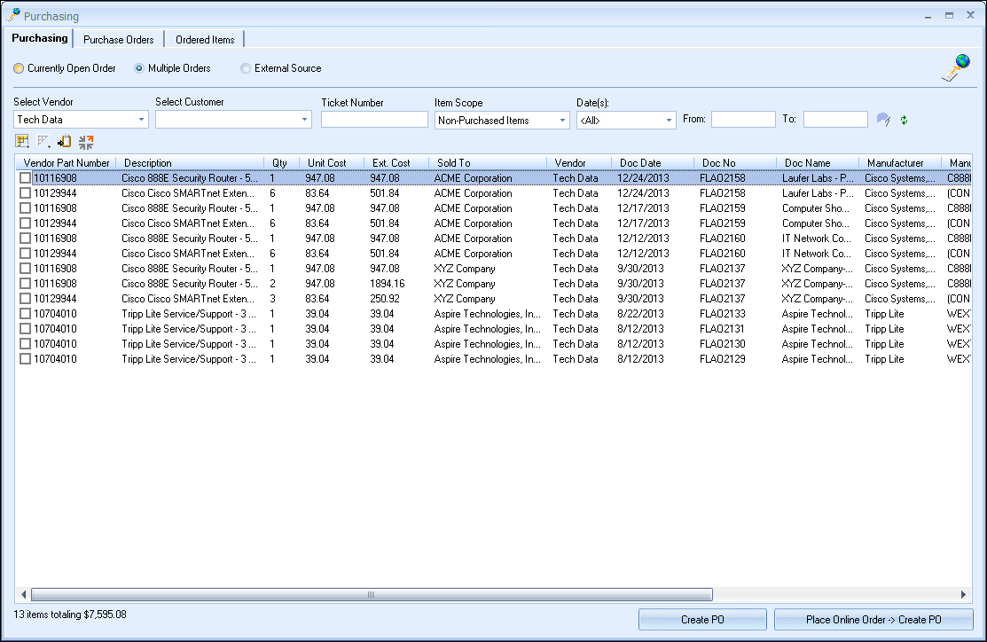
Task: Open the Select Vendor dropdown
Action: click(141, 120)
